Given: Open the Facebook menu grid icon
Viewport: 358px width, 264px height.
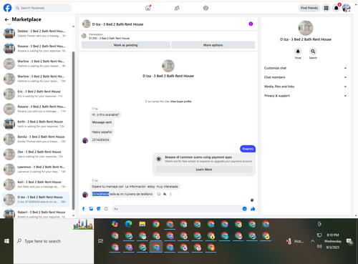Looking at the screenshot, I should [326, 8].
